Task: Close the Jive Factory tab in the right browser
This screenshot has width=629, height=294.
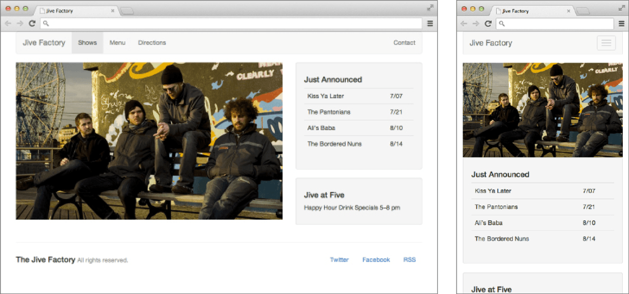Action: click(569, 10)
